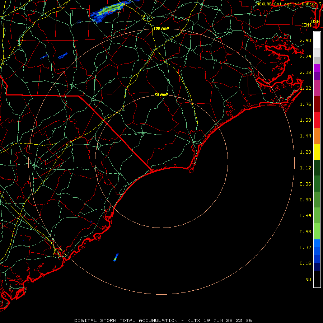Image resolution: width=323 pixels, height=323 pixels.
Task: Click the yellow swatch in the accumulation legend
Action: click(x=317, y=152)
